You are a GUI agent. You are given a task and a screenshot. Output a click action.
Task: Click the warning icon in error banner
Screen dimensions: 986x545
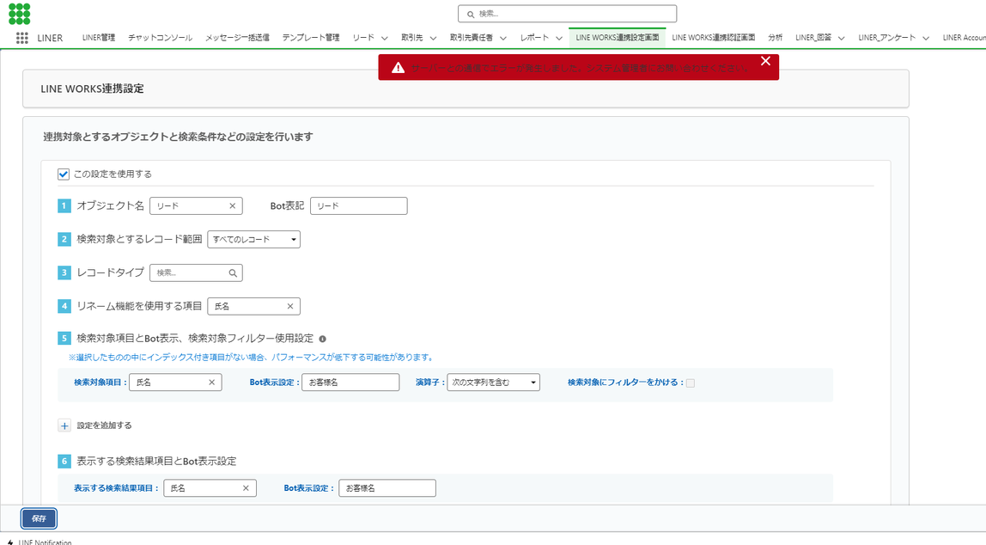398,67
